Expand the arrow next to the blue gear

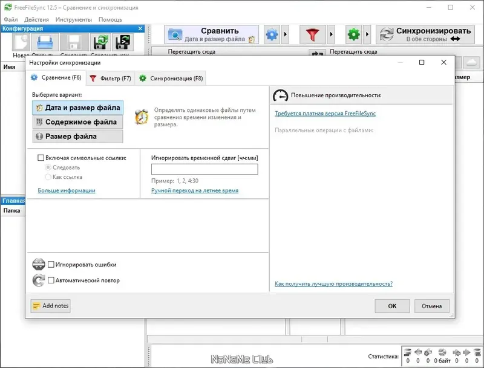coord(285,34)
